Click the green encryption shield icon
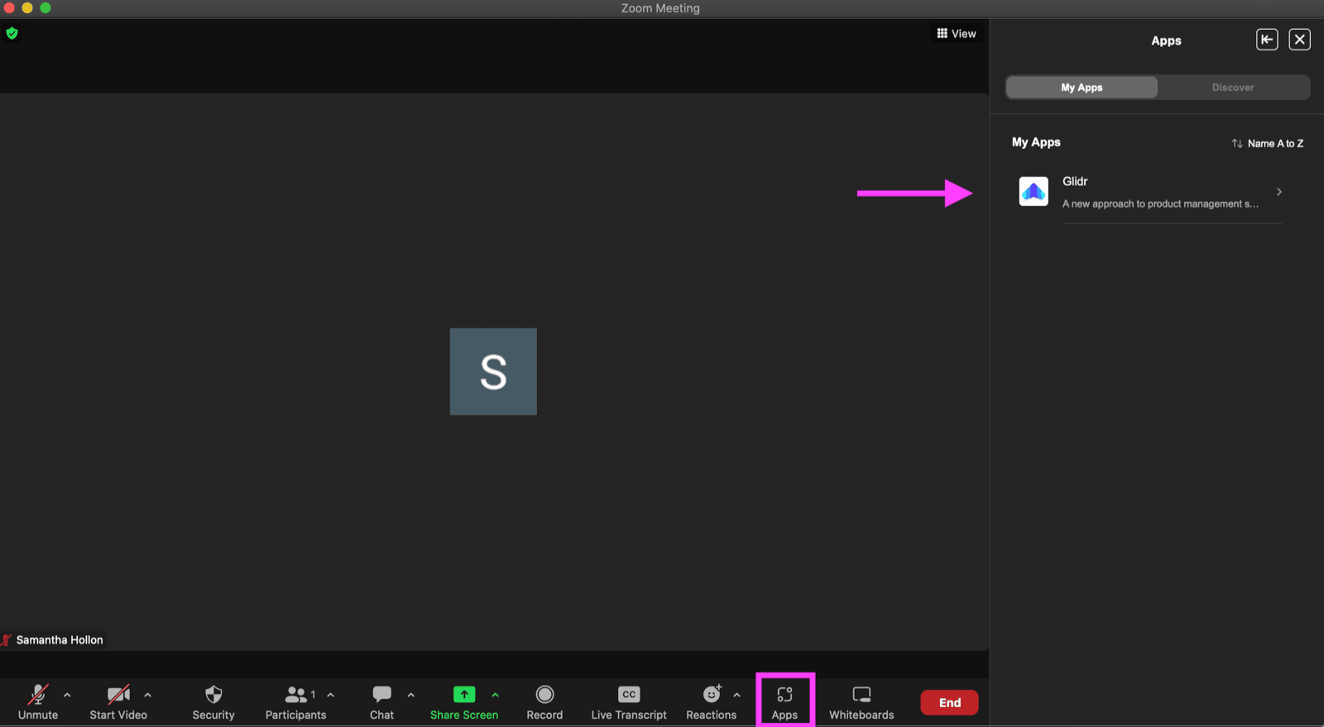This screenshot has width=1324, height=727. (x=12, y=33)
